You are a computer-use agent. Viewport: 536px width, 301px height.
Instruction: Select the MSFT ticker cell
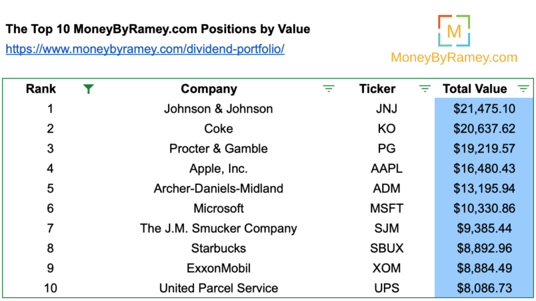[387, 208]
